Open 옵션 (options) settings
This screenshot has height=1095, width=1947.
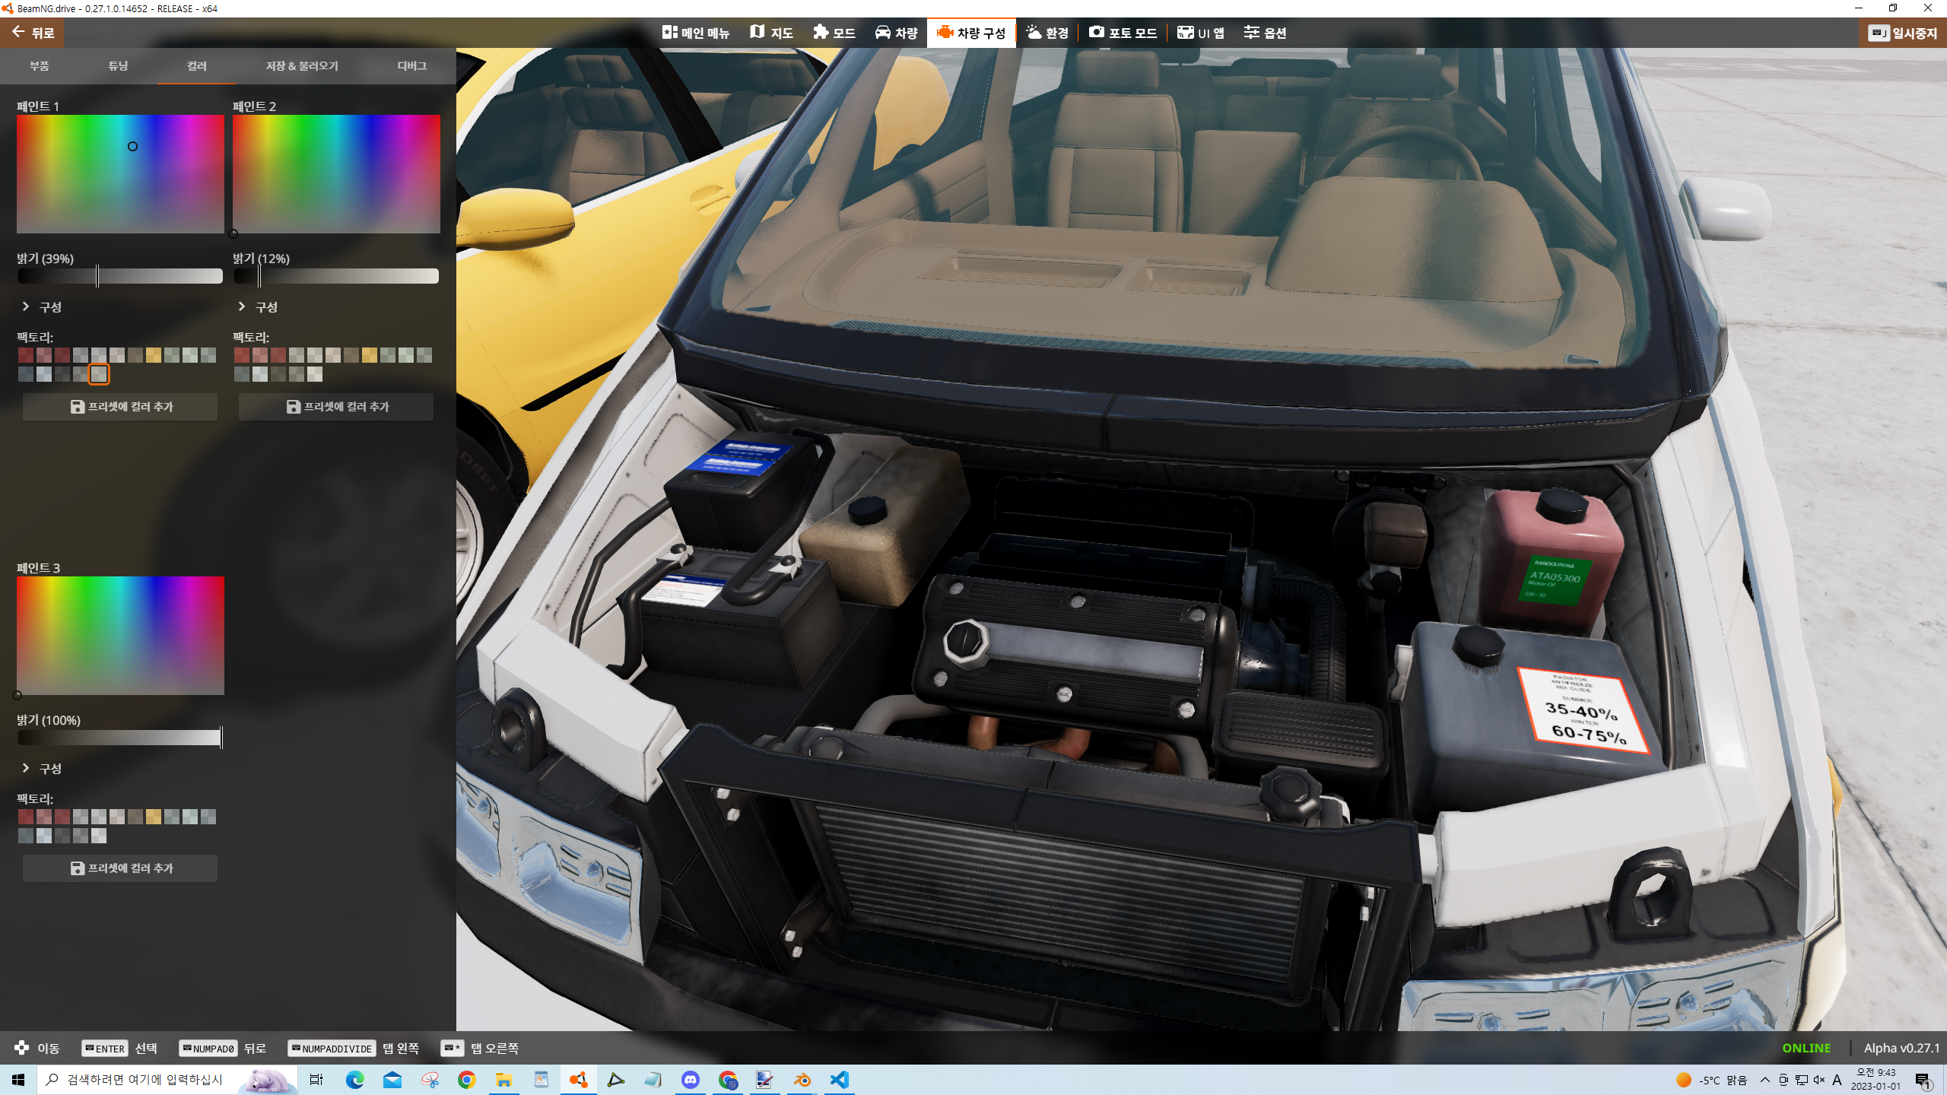pyautogui.click(x=1265, y=33)
